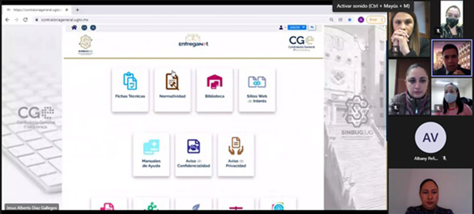The image size is (474, 214).
Task: Open the Biblioteca tile
Action: (x=215, y=89)
